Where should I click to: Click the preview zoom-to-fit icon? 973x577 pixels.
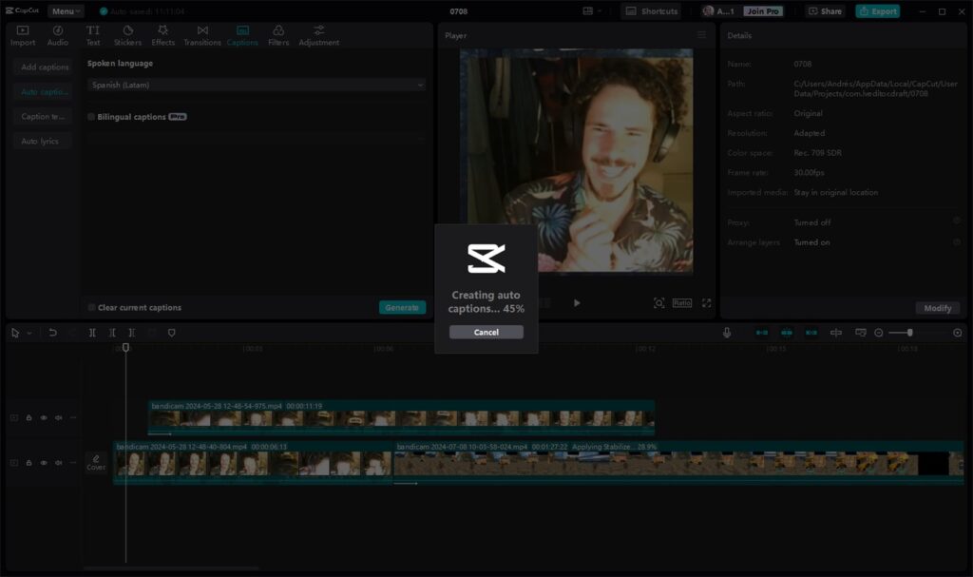(x=659, y=303)
